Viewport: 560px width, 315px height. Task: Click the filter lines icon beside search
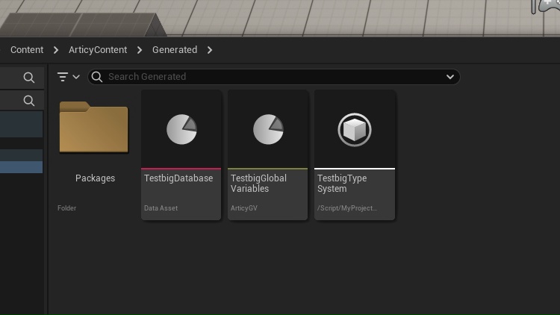pos(63,77)
